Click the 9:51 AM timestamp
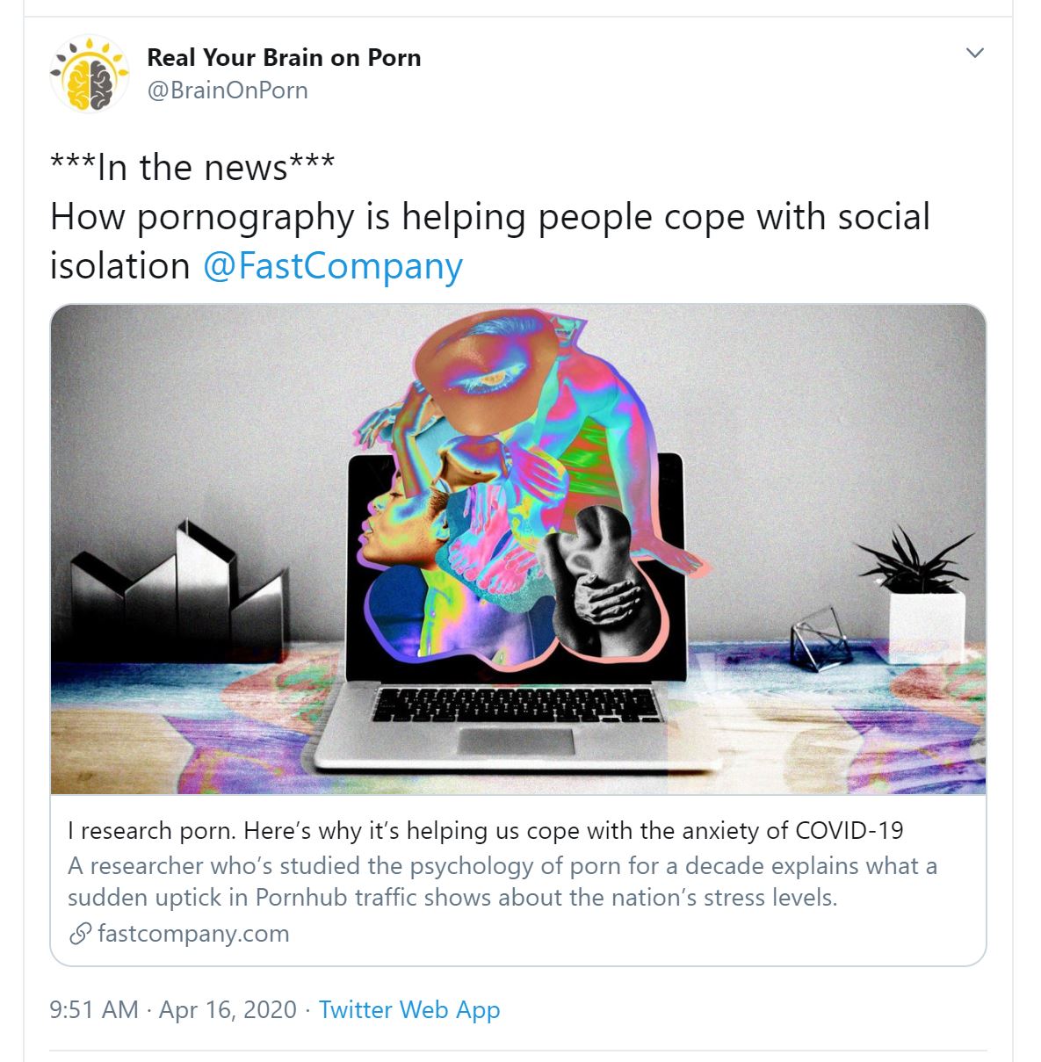 pos(94,1009)
